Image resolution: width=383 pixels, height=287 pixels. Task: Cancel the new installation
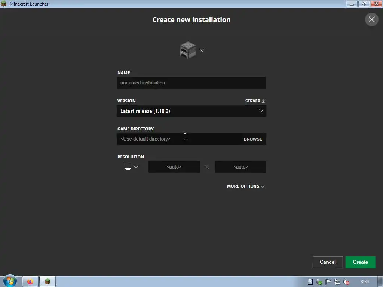pos(328,262)
